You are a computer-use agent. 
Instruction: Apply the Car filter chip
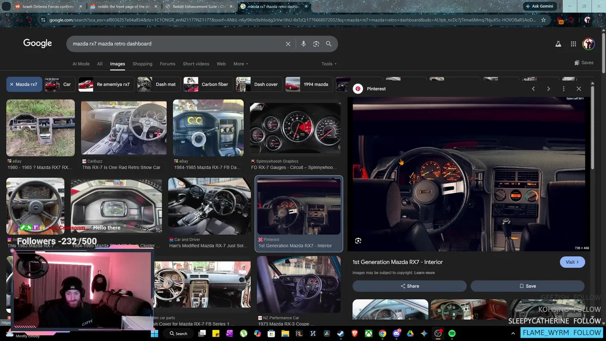click(60, 84)
